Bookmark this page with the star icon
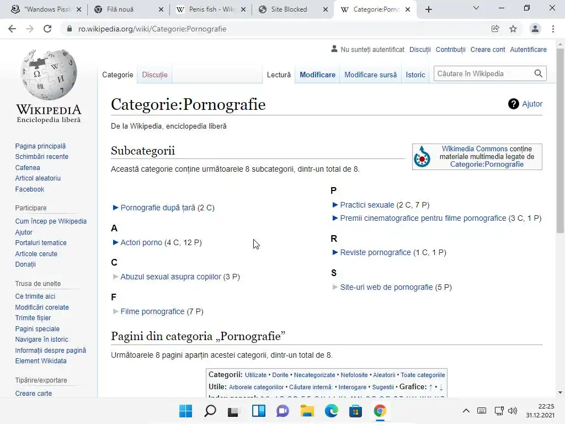 point(513,29)
